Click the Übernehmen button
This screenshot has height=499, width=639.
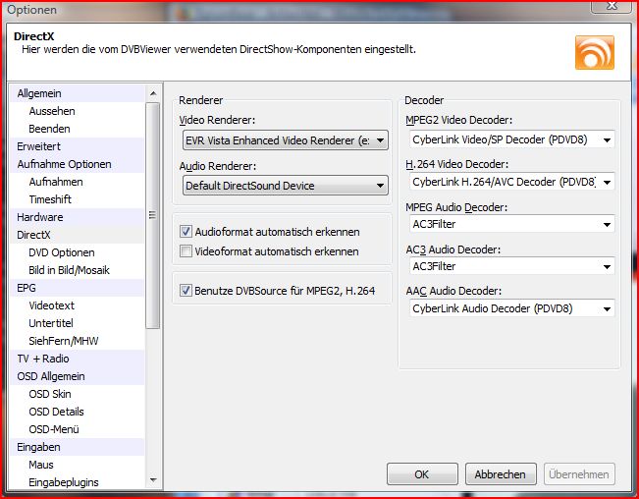click(579, 474)
